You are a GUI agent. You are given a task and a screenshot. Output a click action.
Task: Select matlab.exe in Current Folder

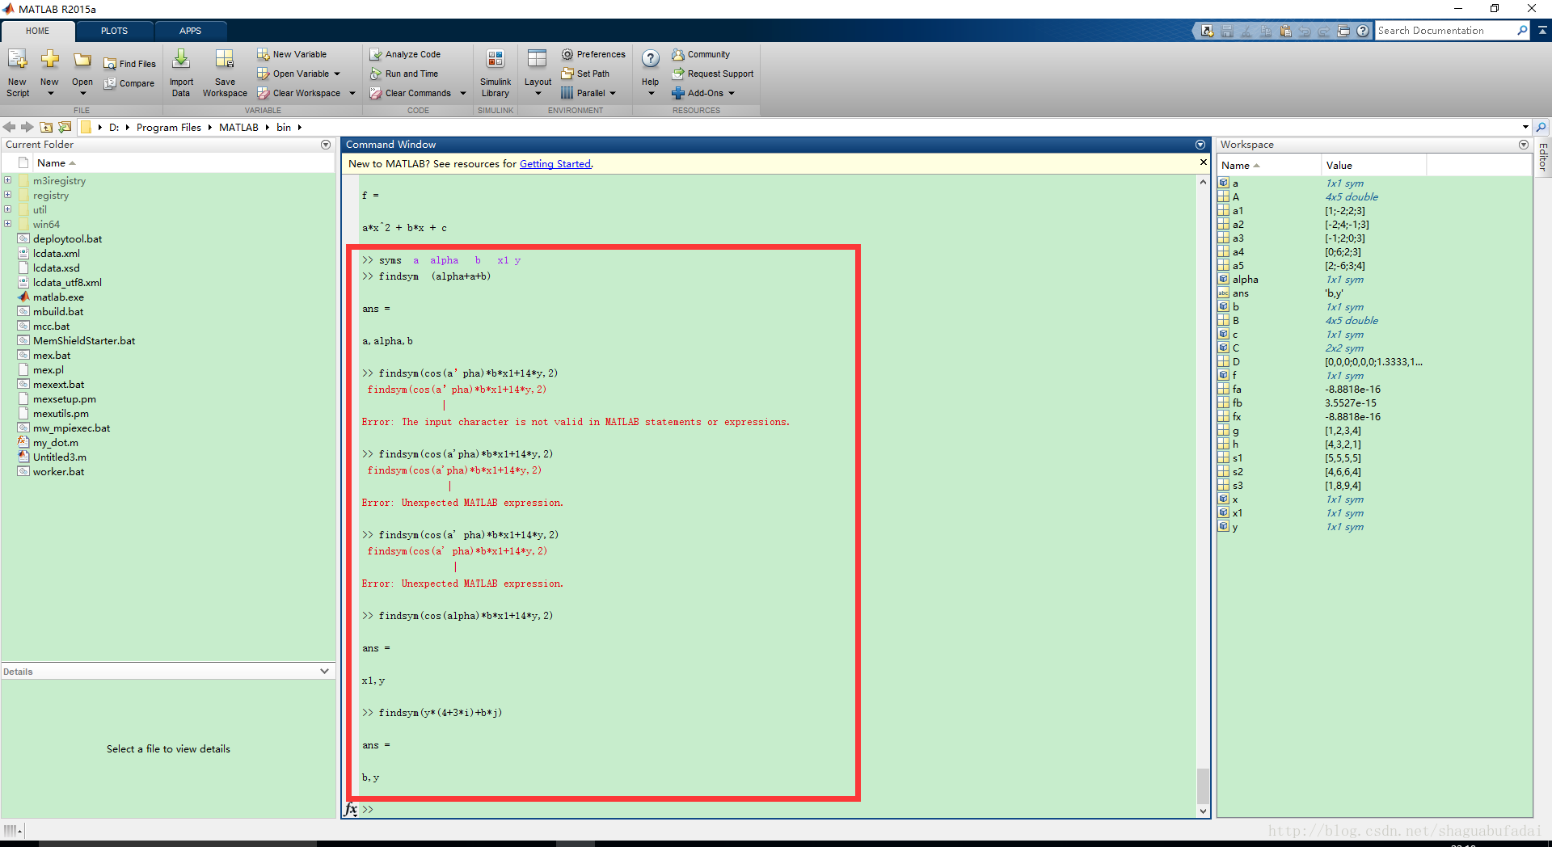(x=58, y=297)
